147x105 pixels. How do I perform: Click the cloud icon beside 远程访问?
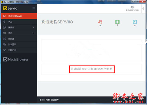pos(4,50)
